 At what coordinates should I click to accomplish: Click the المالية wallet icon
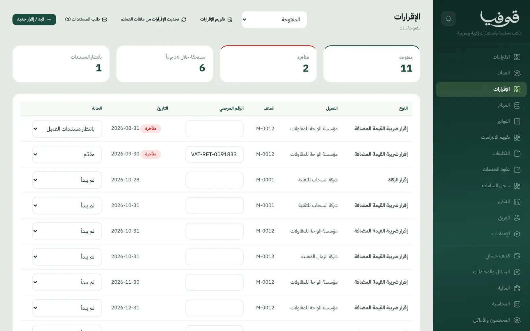point(517,288)
